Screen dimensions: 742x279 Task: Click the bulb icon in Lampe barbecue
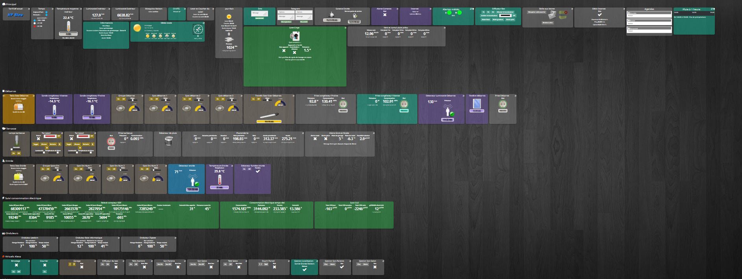pos(16,140)
